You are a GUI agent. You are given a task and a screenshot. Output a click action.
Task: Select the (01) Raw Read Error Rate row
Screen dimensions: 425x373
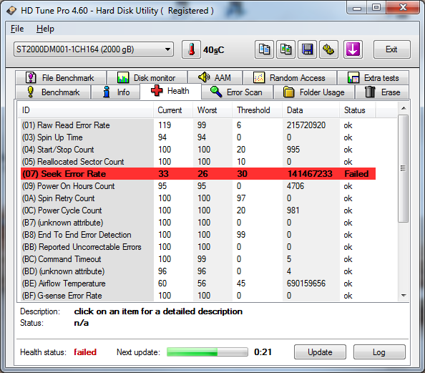point(198,125)
